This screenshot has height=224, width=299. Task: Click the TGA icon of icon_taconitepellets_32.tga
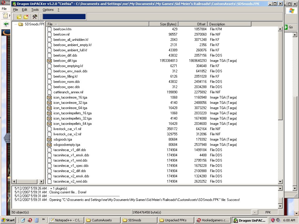click(49, 118)
